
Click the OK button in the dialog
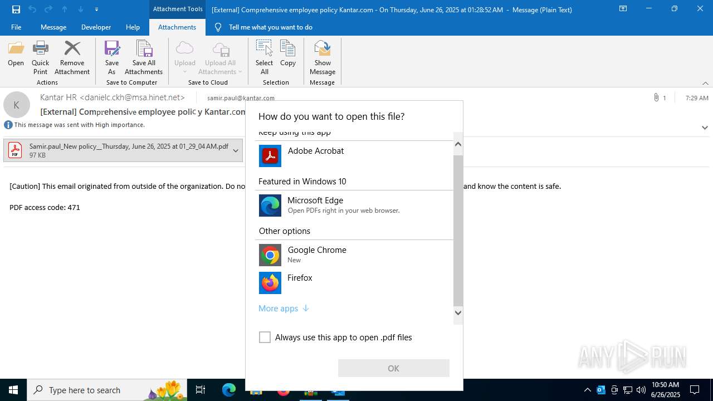tap(393, 368)
